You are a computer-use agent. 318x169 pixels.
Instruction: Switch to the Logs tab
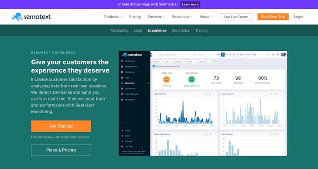(138, 30)
